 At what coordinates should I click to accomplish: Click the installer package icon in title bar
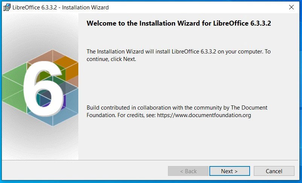pos(7,7)
